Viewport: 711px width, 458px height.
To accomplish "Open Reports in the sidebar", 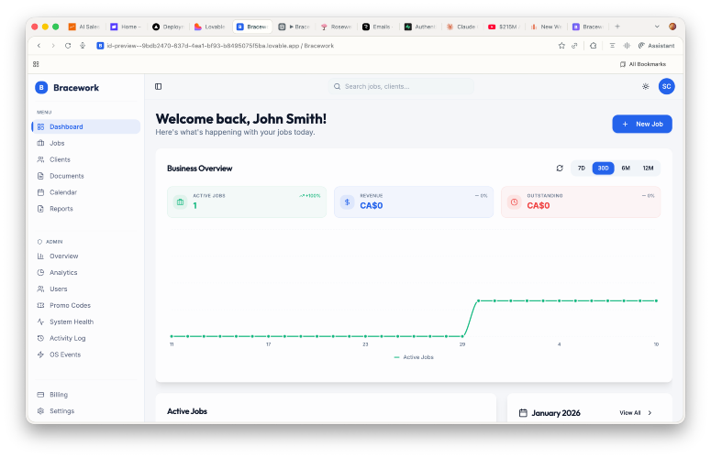I will [x=85, y=209].
